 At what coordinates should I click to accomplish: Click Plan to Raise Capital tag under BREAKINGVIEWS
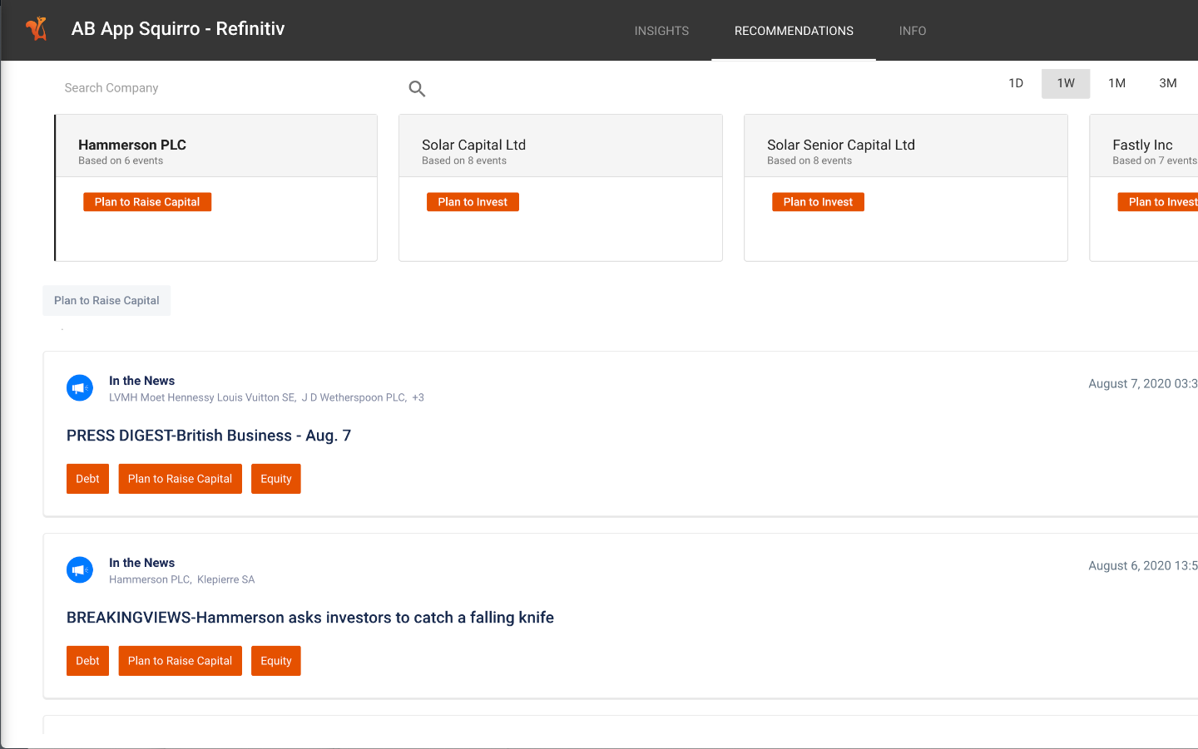click(180, 661)
